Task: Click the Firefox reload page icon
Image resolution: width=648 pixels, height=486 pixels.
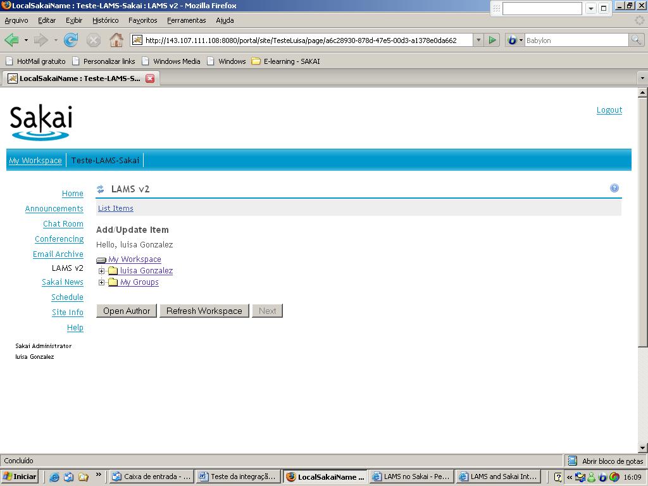Action: (x=71, y=40)
